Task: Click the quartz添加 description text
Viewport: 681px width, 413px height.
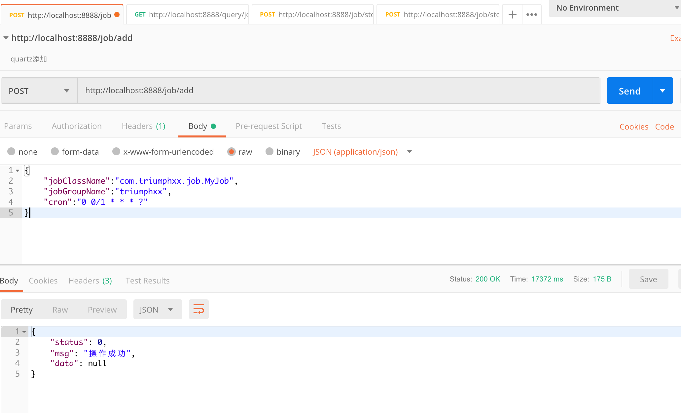Action: pos(29,59)
